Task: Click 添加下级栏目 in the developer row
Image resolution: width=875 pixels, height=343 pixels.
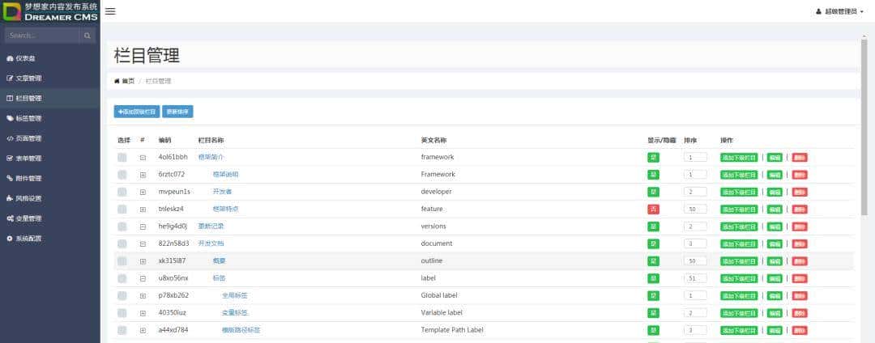Action: [x=740, y=192]
